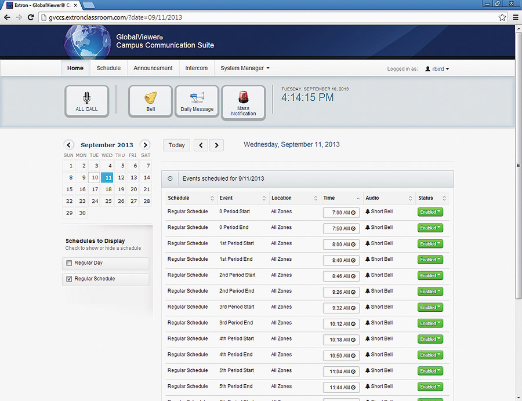Viewport: 522px width, 401px height.
Task: Open Enabled dropdown for 2nd Period End
Action: pos(430,291)
